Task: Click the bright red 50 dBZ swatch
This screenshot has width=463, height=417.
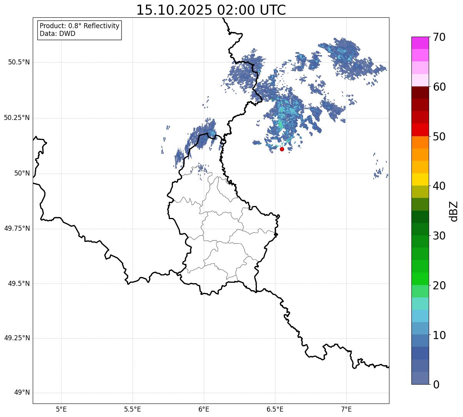Action: click(420, 130)
